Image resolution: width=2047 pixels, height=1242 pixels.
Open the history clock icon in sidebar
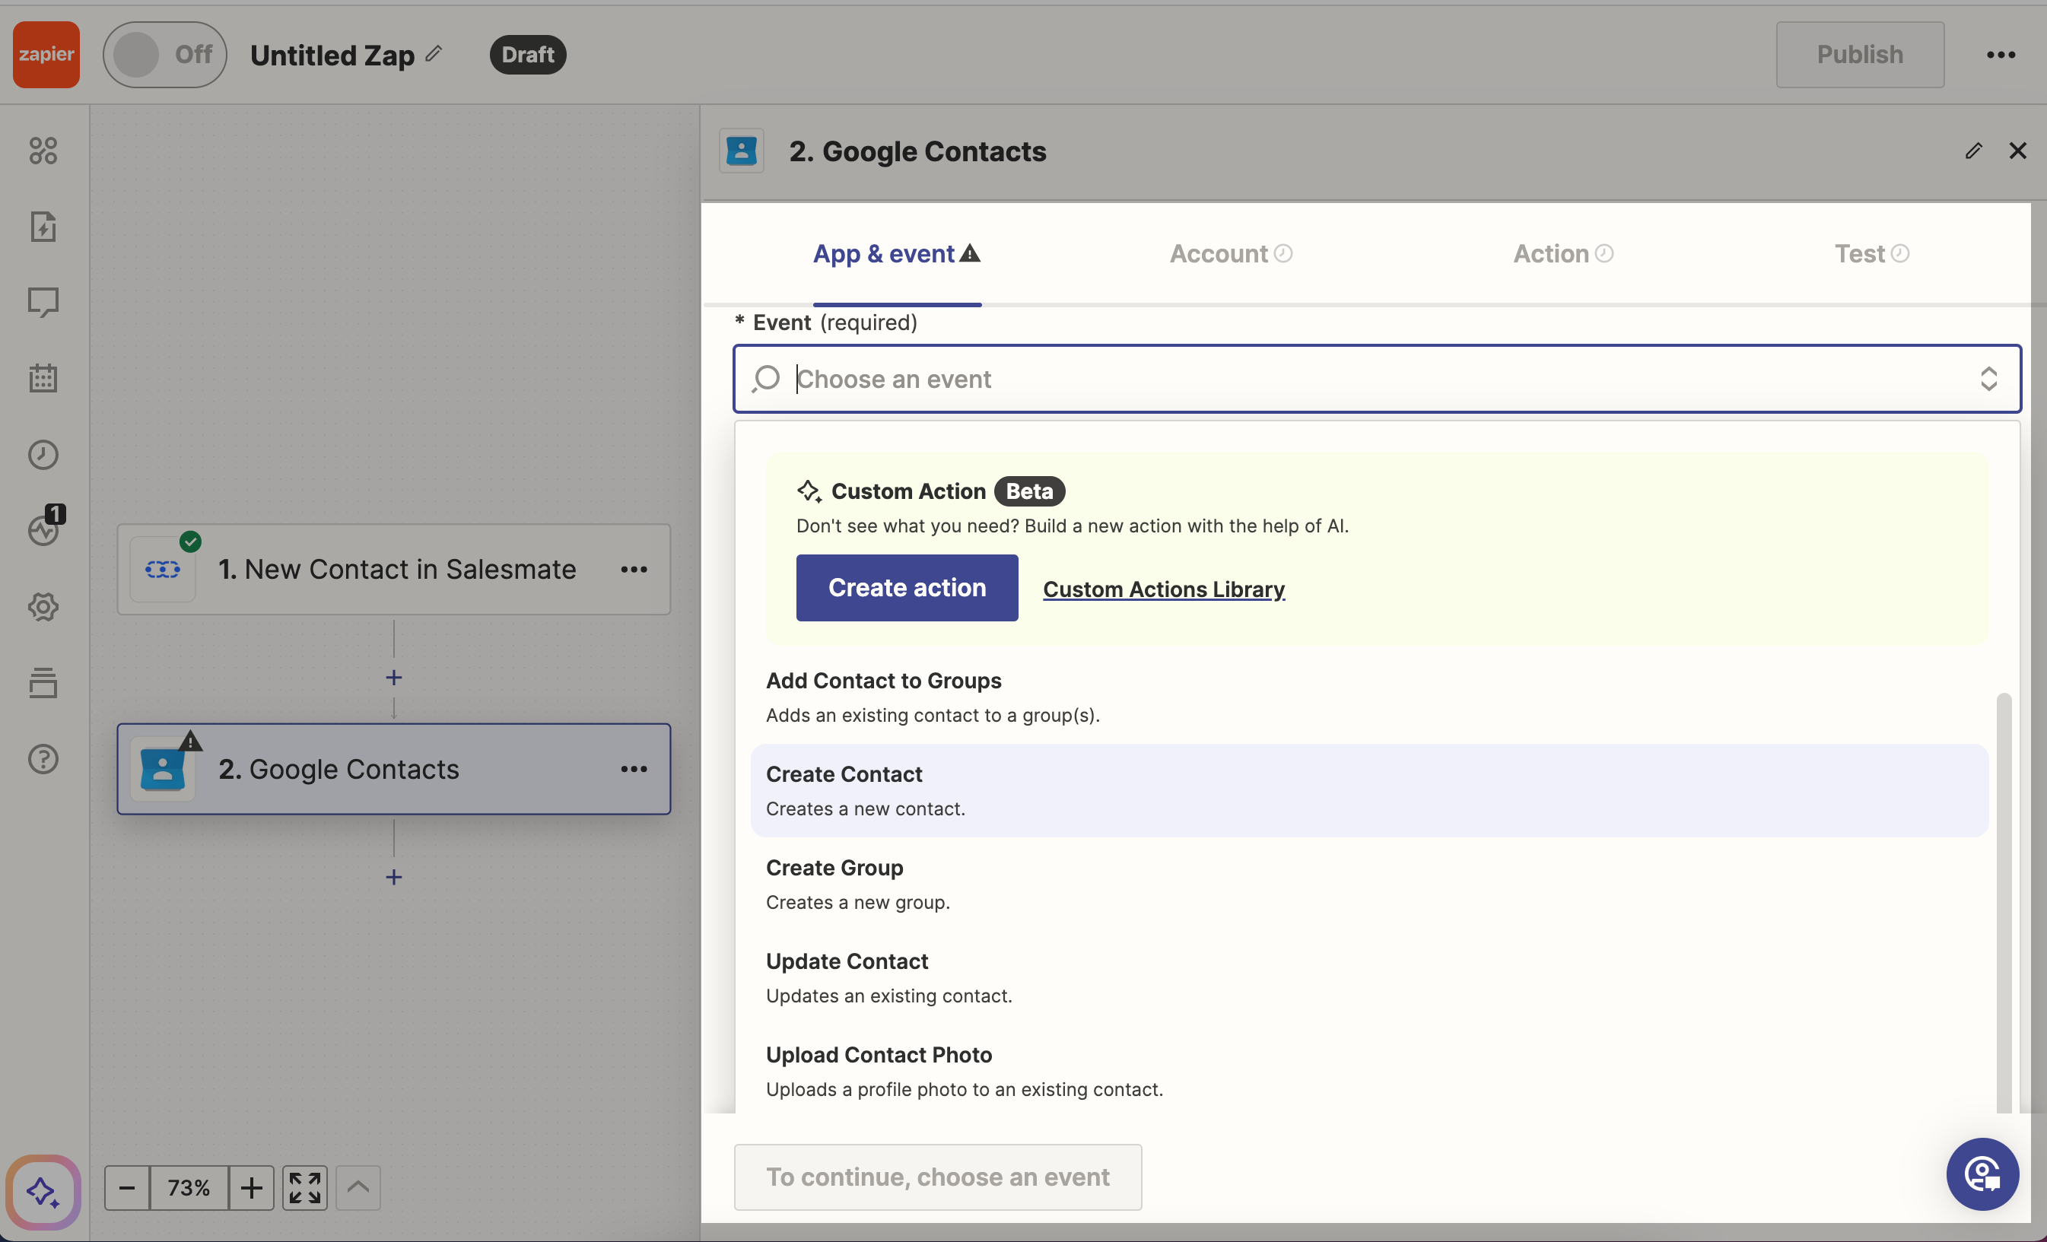coord(43,454)
